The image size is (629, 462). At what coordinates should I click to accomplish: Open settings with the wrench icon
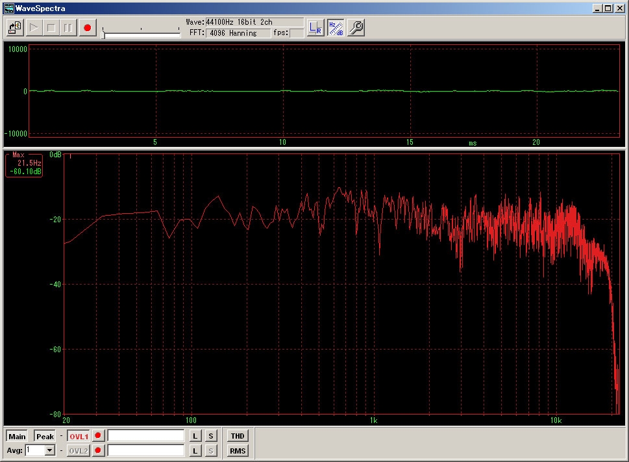356,28
